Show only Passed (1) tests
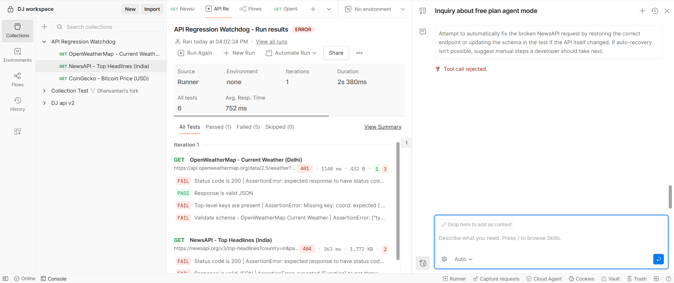The image size is (674, 283). (218, 127)
